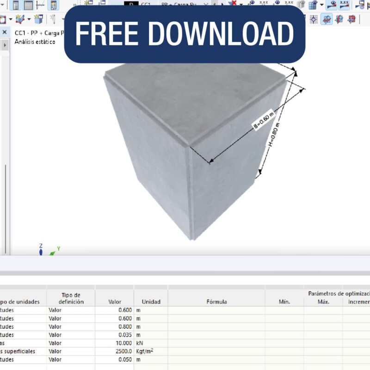Viewport: 370px width, 370px height.
Task: Toggle the show results diagram eye button
Action: [332, 5]
